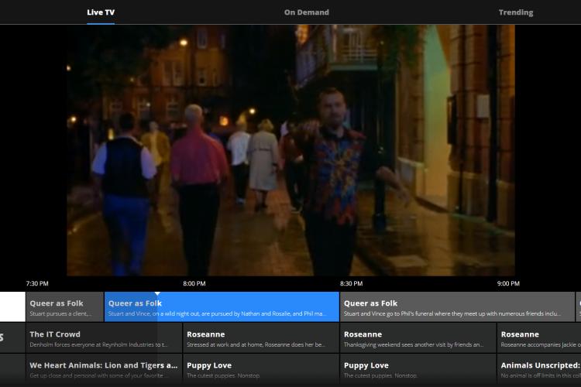Click the 7:30 PM time label
581x387 pixels.
click(x=37, y=284)
